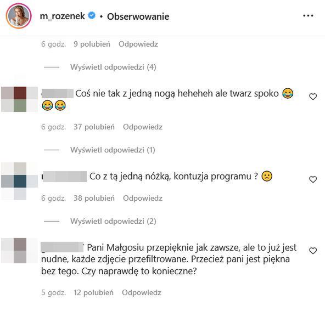
Task: View the 37 polubień likes list
Action: pyautogui.click(x=94, y=127)
